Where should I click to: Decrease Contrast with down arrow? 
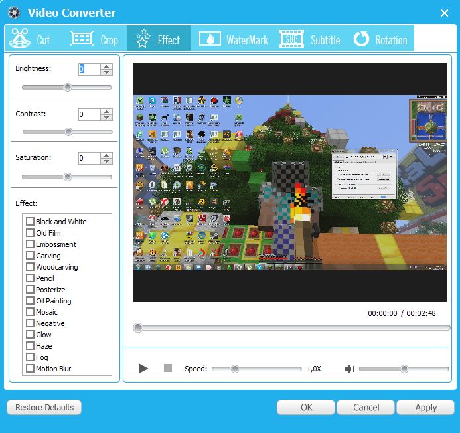pyautogui.click(x=107, y=118)
